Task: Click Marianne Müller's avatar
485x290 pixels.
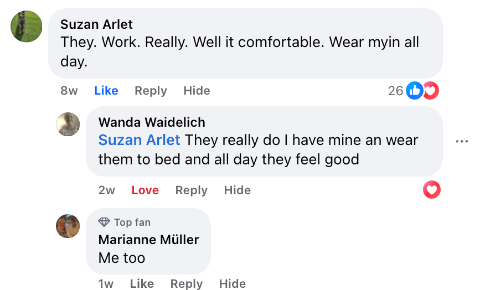Action: click(68, 226)
